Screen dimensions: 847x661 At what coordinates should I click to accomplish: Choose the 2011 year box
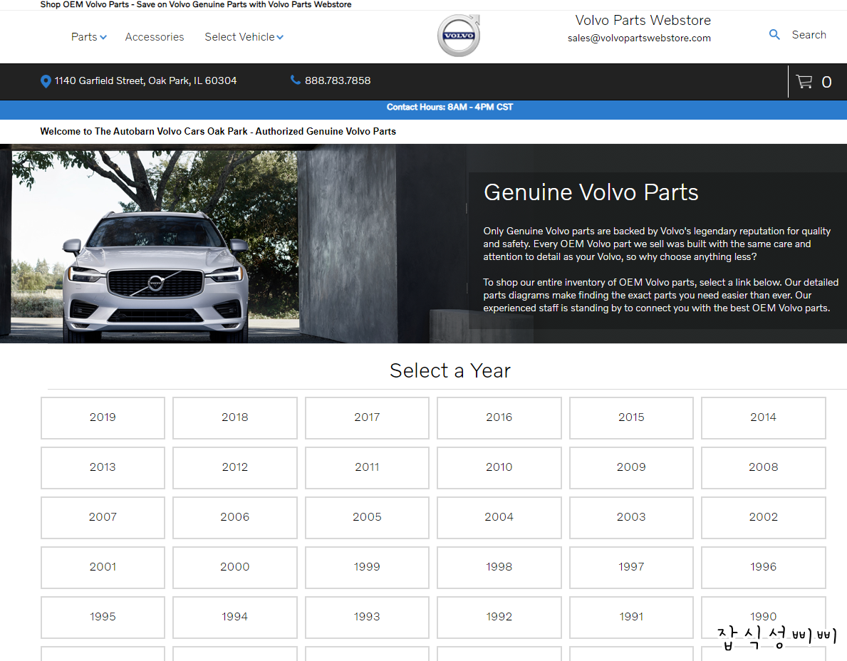pyautogui.click(x=367, y=467)
